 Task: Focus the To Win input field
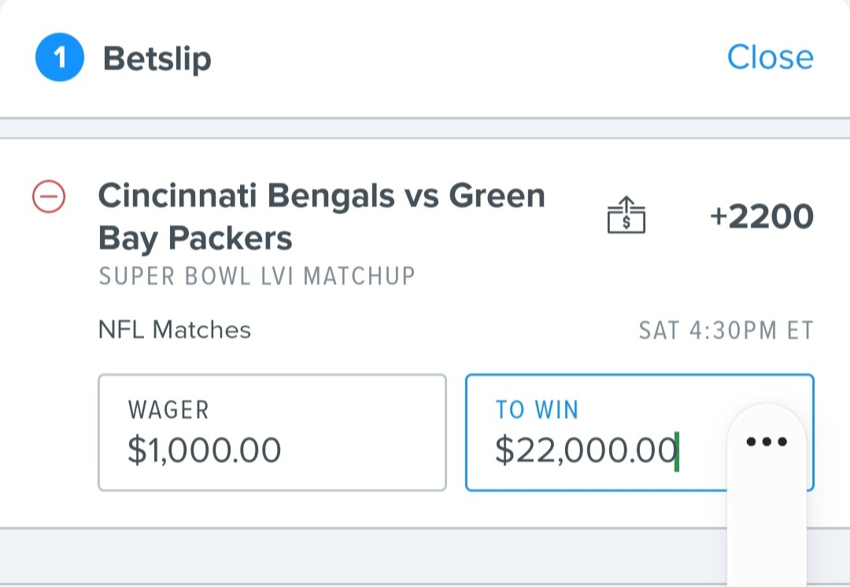coord(640,433)
